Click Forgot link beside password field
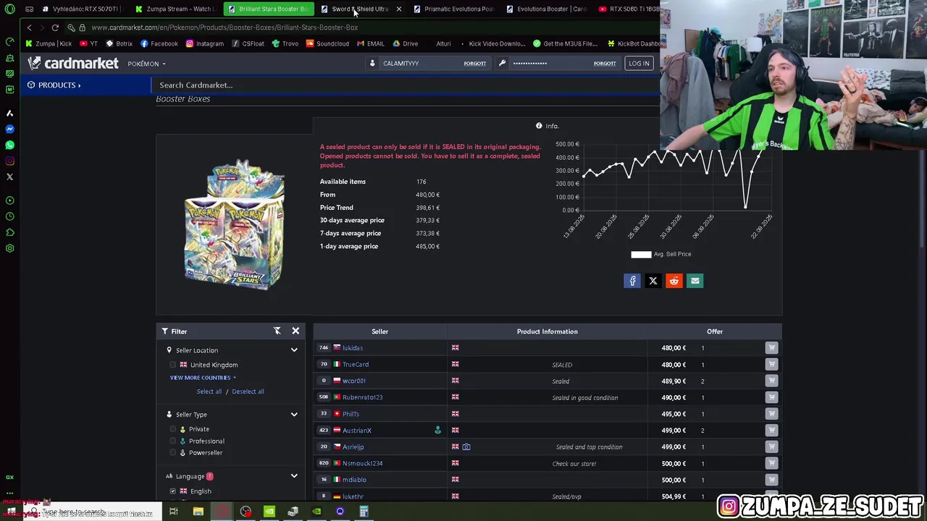 coord(605,64)
